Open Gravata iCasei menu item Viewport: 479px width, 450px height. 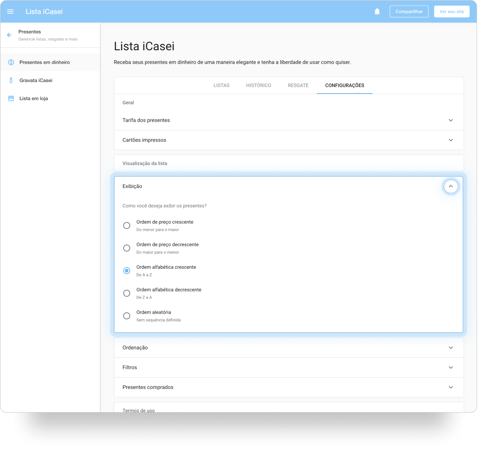pyautogui.click(x=50, y=80)
